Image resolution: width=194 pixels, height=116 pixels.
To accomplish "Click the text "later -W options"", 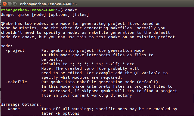I will point(60,113).
